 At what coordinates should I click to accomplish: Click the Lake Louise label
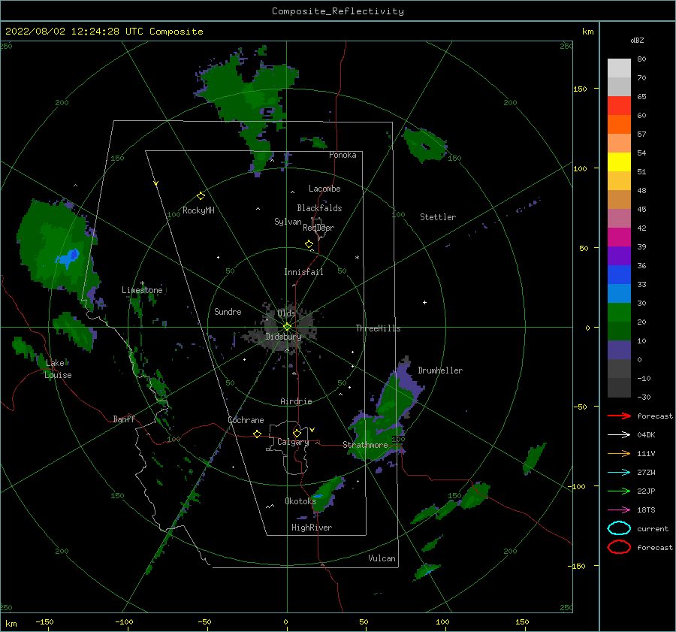click(x=58, y=369)
